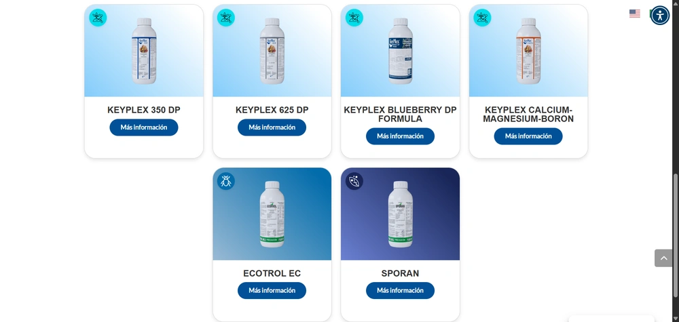
Task: Open Más información for Keyplex Blueberry DP Formula
Action: click(x=400, y=136)
